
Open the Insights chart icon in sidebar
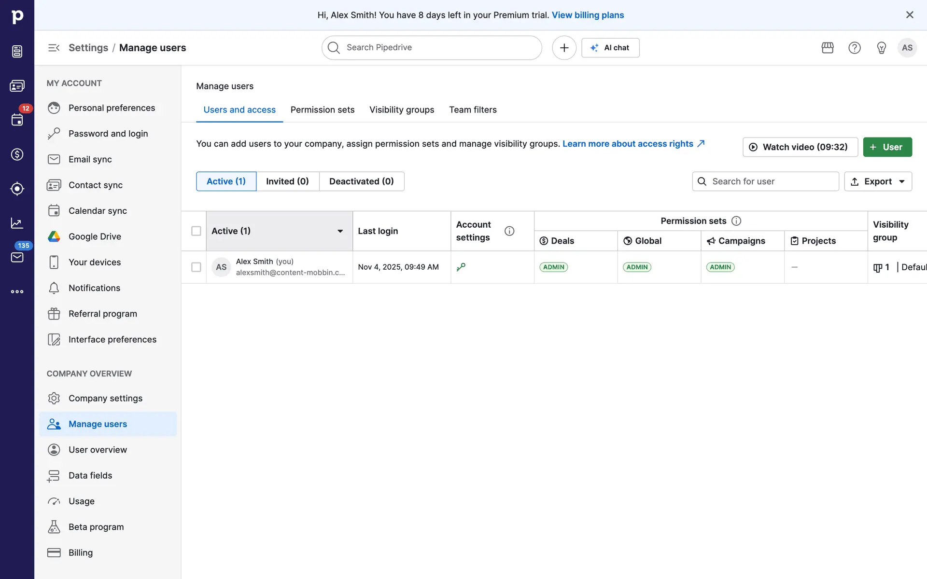click(17, 223)
